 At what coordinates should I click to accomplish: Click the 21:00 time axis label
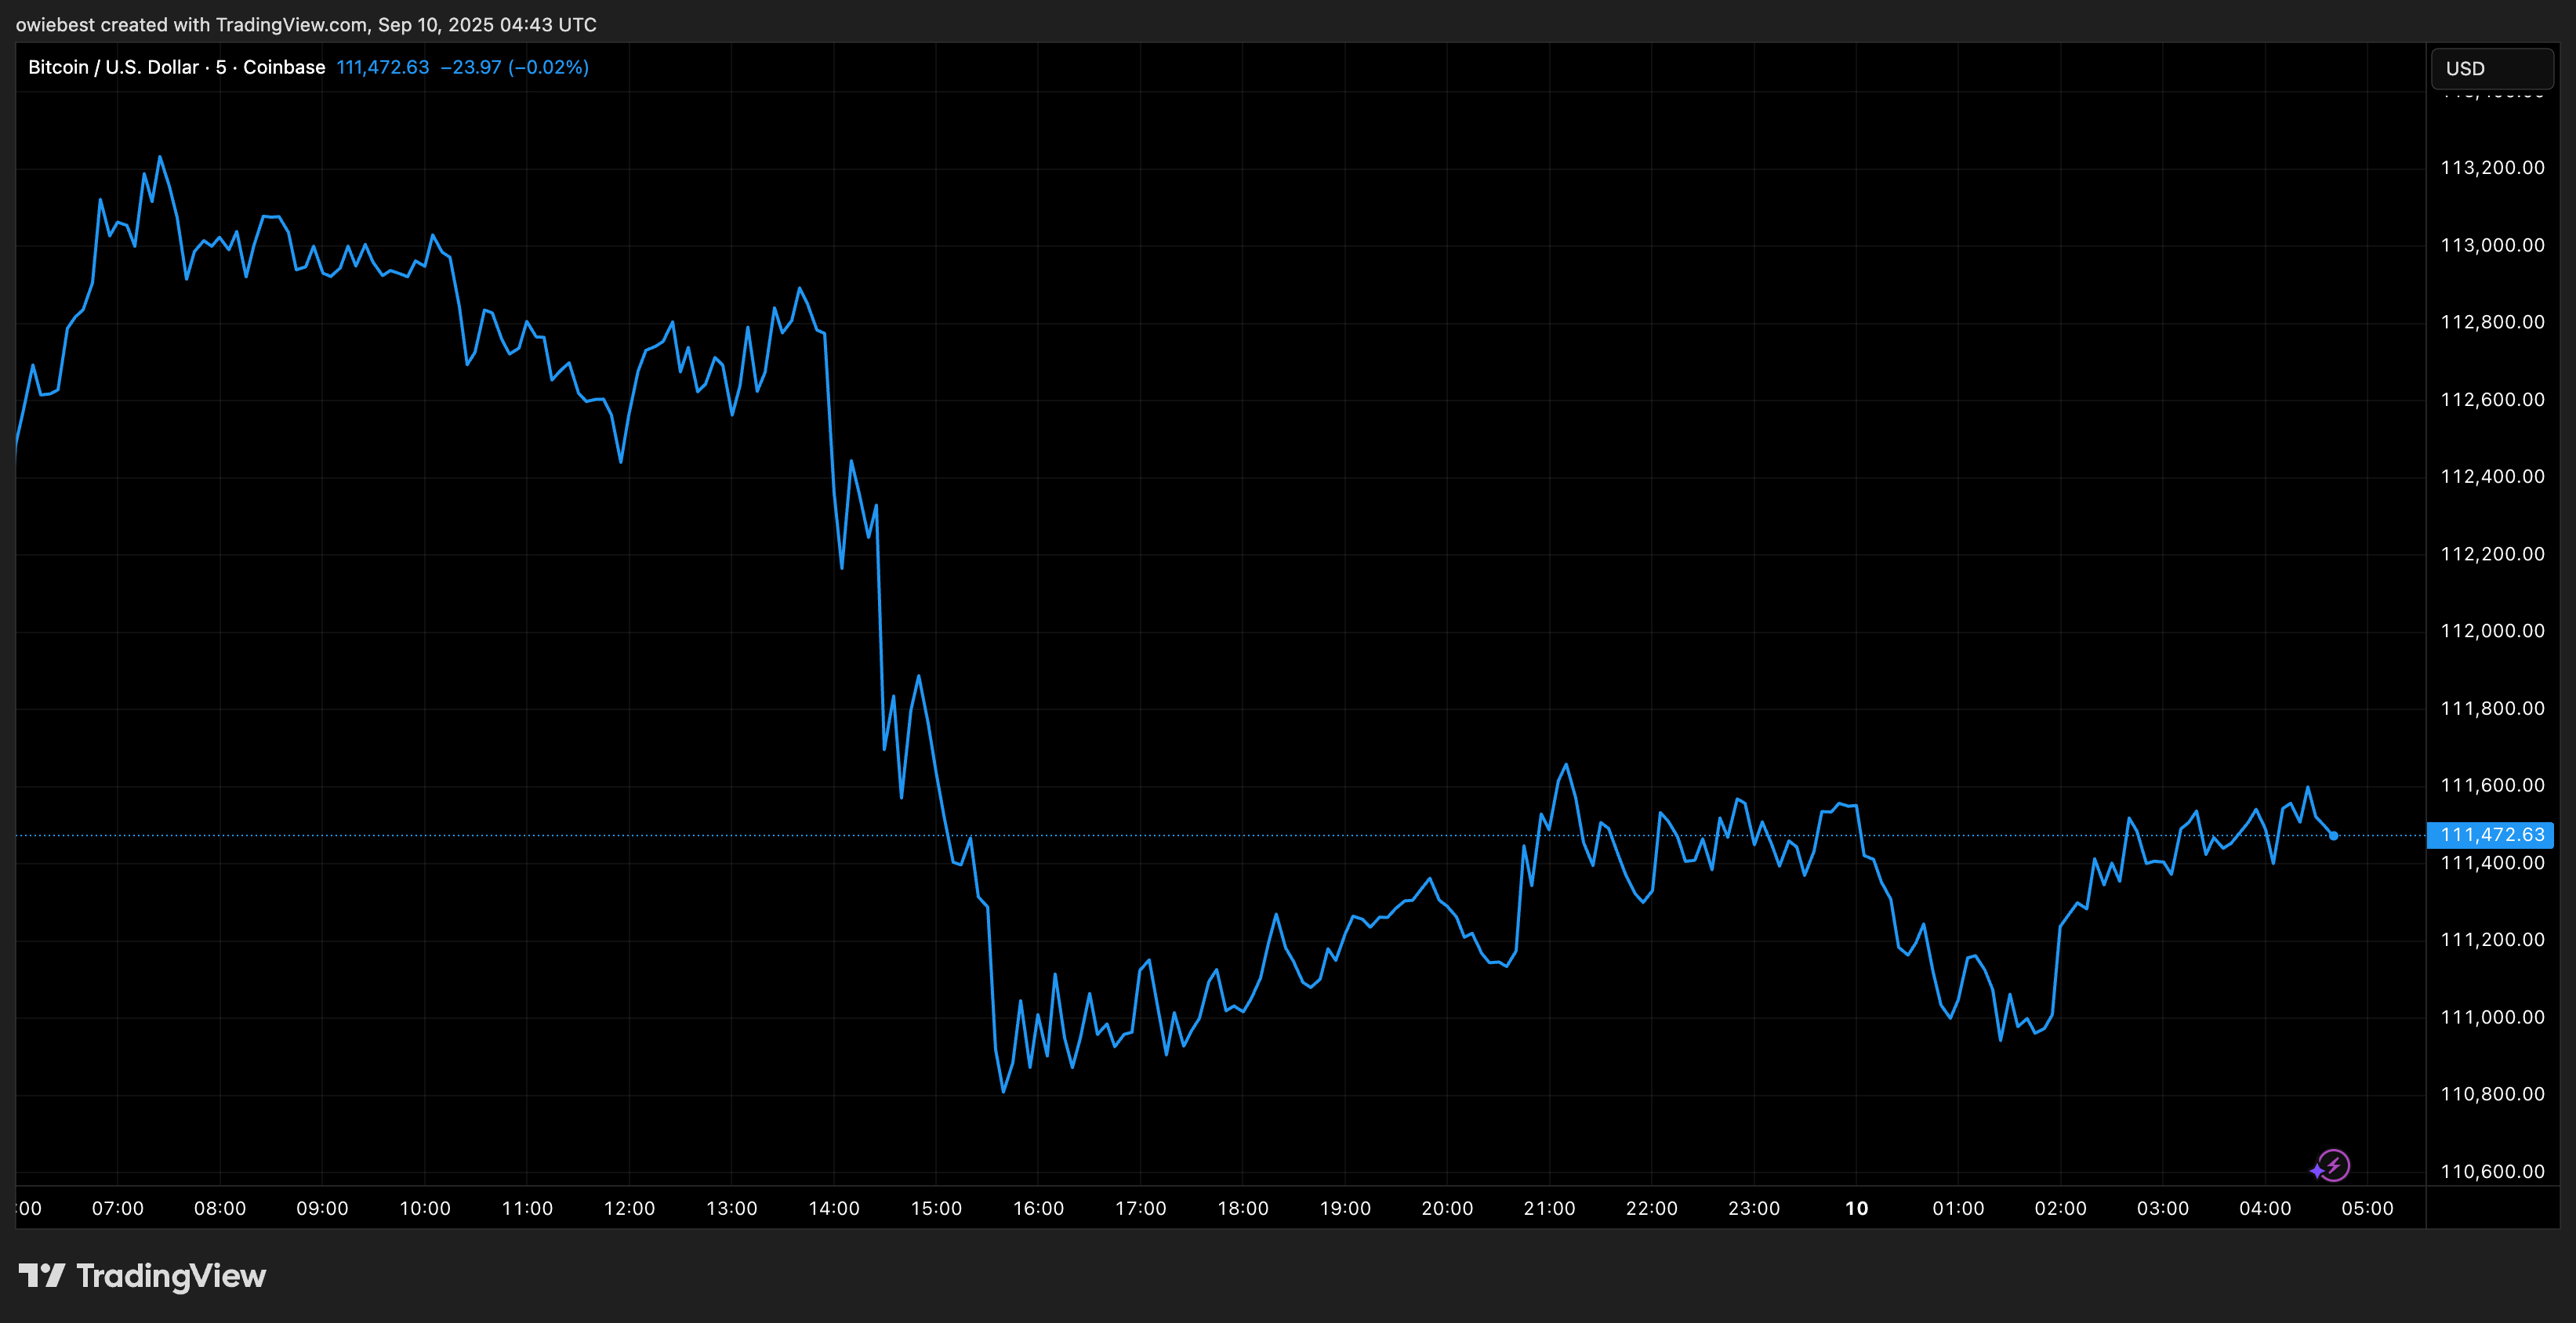point(1549,1208)
